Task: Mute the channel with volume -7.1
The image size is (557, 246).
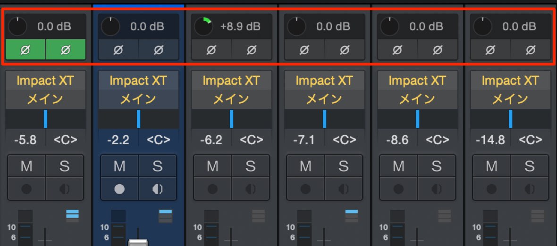Action: [306, 166]
